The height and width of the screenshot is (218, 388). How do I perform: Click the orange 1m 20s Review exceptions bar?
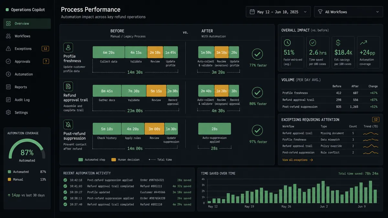(221, 91)
